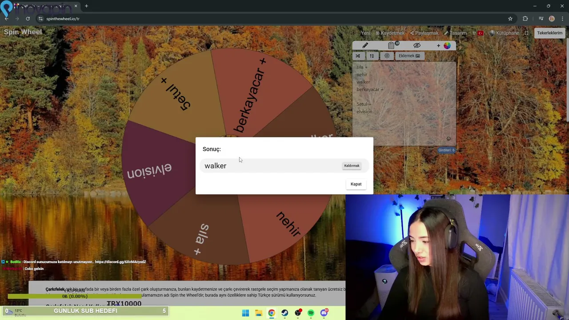Switch to the pencil edit entries tab
This screenshot has width=569, height=320.
point(365,45)
